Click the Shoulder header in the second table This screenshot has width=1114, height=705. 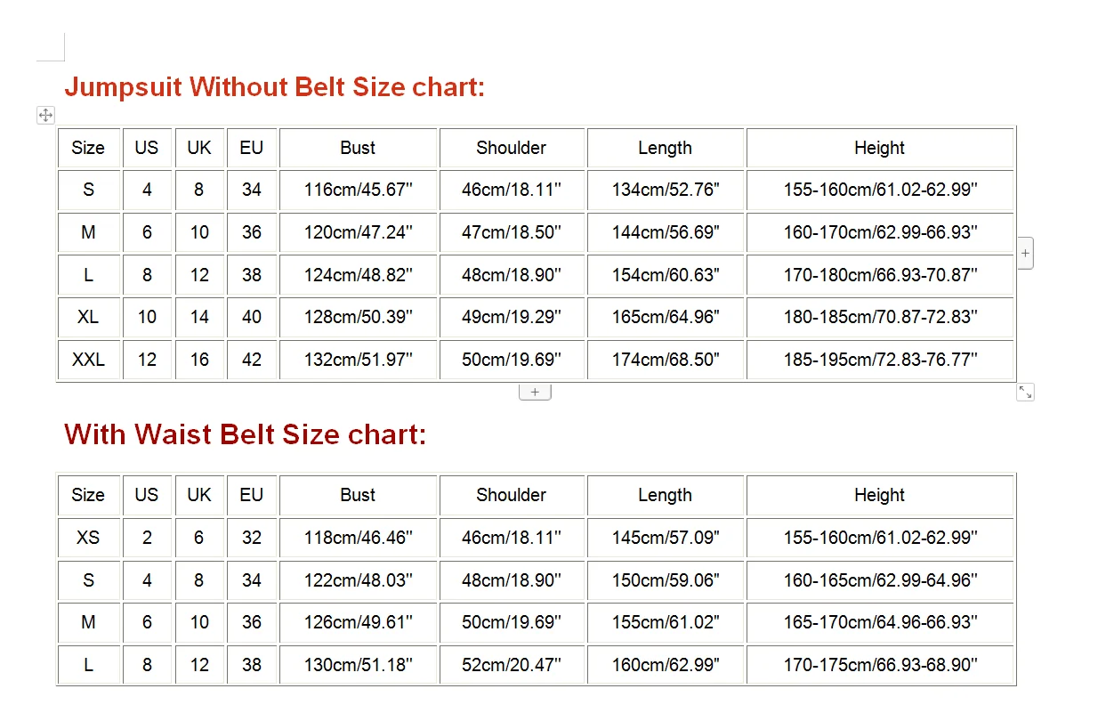(x=511, y=495)
